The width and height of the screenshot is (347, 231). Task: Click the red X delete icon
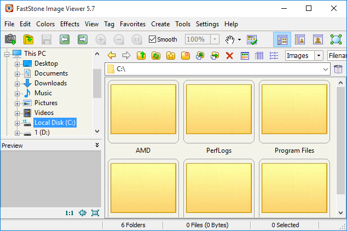tap(230, 55)
